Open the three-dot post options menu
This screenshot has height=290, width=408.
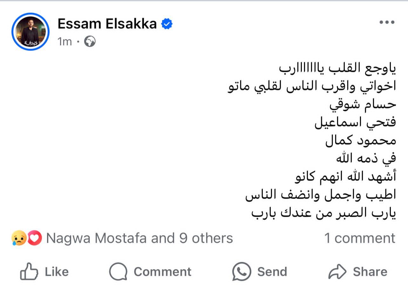pos(387,23)
